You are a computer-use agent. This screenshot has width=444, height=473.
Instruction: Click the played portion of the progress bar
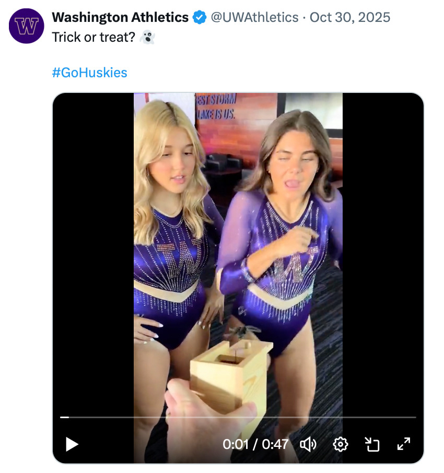tap(64, 417)
